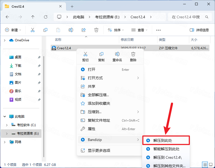Choose 智能解压到此处

coord(166,149)
